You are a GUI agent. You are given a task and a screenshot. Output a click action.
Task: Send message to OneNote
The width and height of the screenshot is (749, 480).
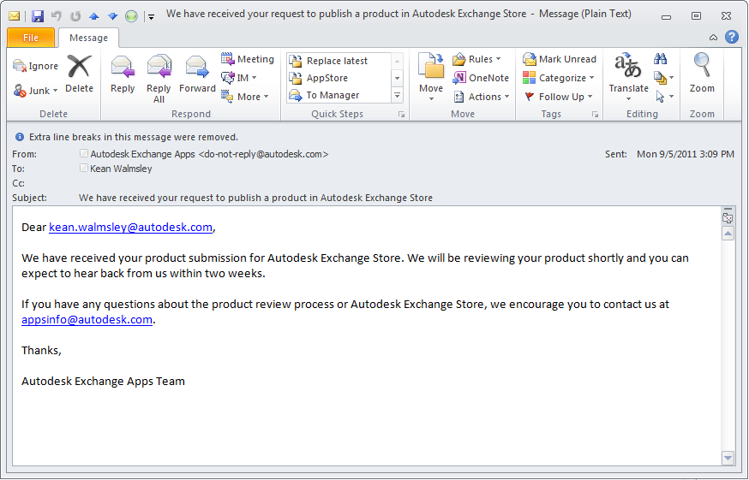pos(481,78)
